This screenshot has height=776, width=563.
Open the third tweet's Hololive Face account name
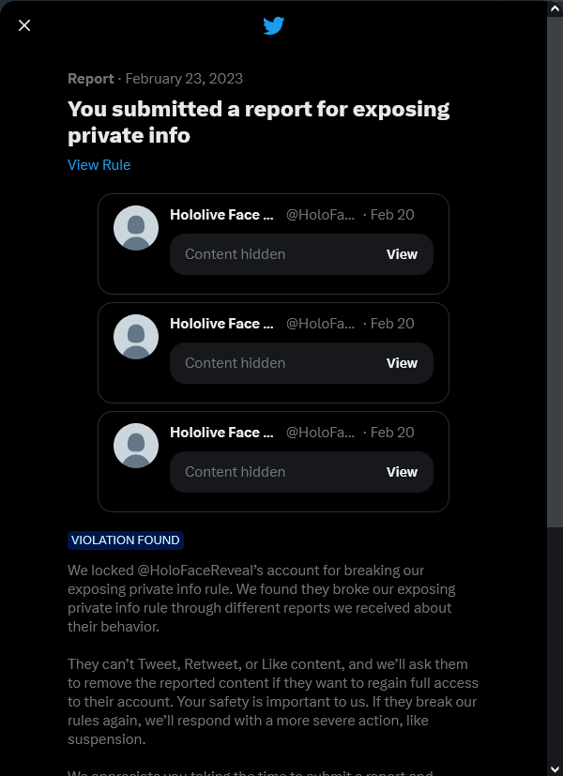point(221,433)
